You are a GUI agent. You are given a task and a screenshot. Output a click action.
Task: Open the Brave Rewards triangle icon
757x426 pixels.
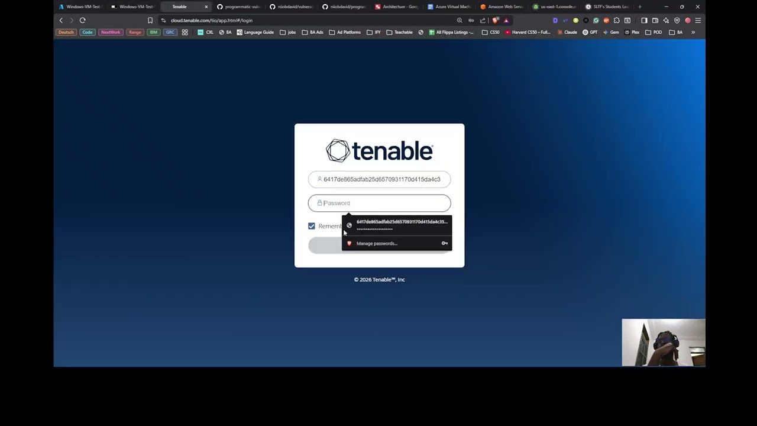point(506,20)
